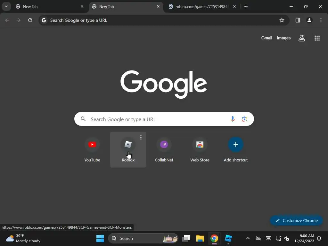Click the Google search box

(164, 119)
